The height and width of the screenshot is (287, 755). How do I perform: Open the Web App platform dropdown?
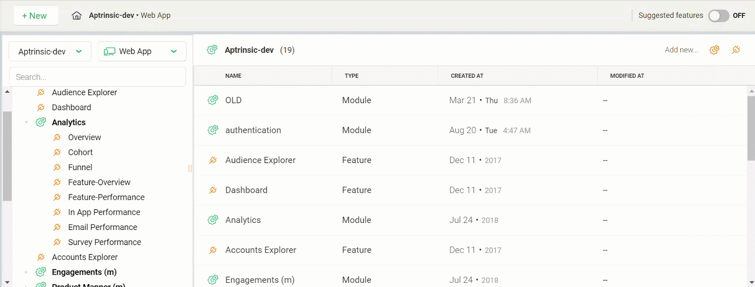click(142, 51)
